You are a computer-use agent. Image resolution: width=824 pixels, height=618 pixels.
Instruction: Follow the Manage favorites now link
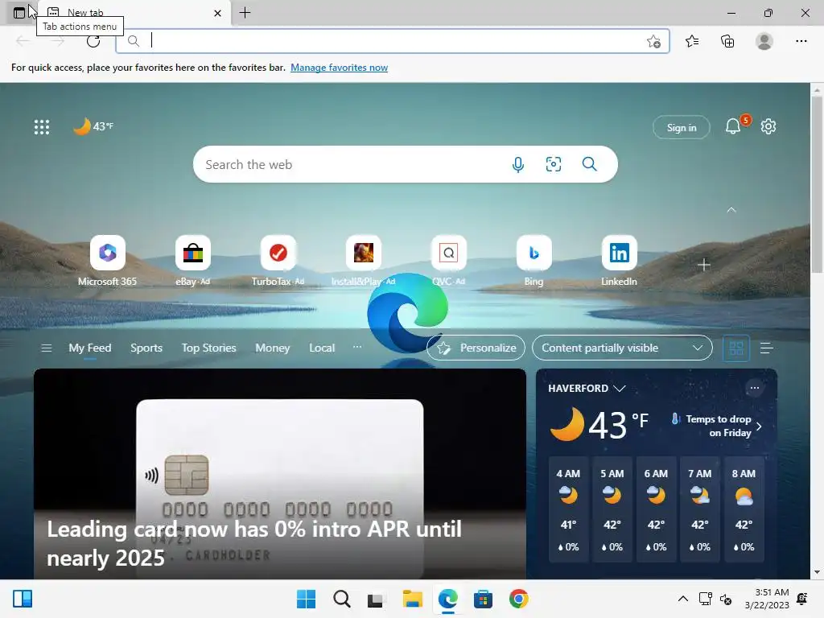click(x=339, y=68)
